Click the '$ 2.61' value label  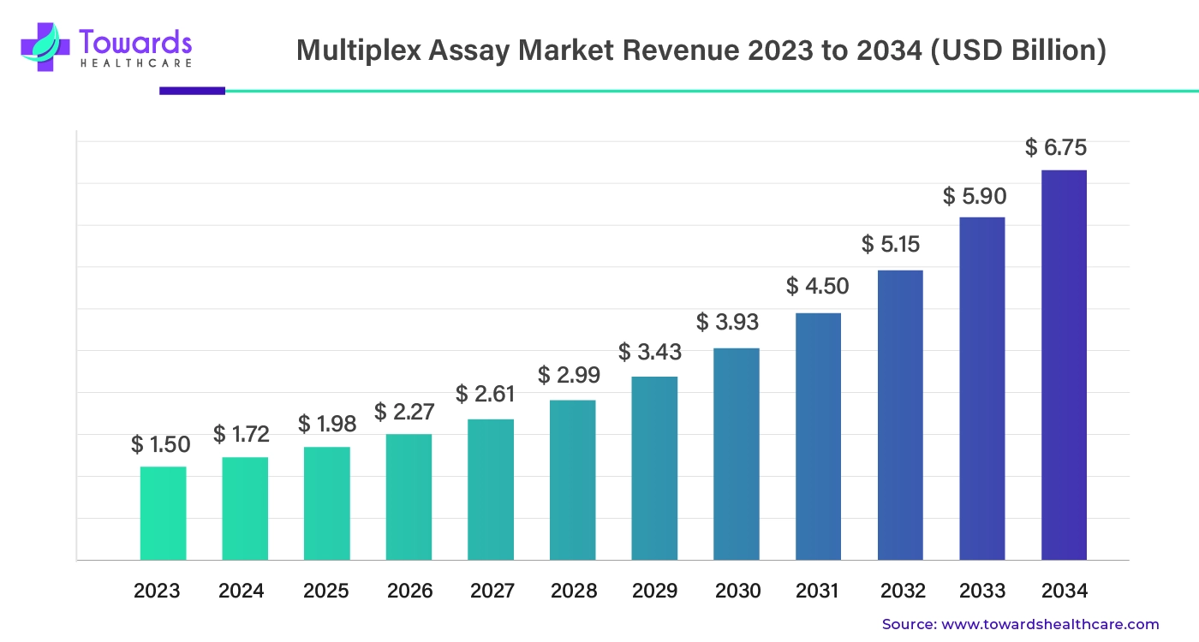pyautogui.click(x=486, y=394)
